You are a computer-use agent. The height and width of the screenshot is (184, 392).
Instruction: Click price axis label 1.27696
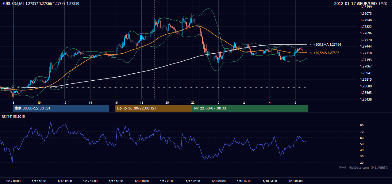366,33
